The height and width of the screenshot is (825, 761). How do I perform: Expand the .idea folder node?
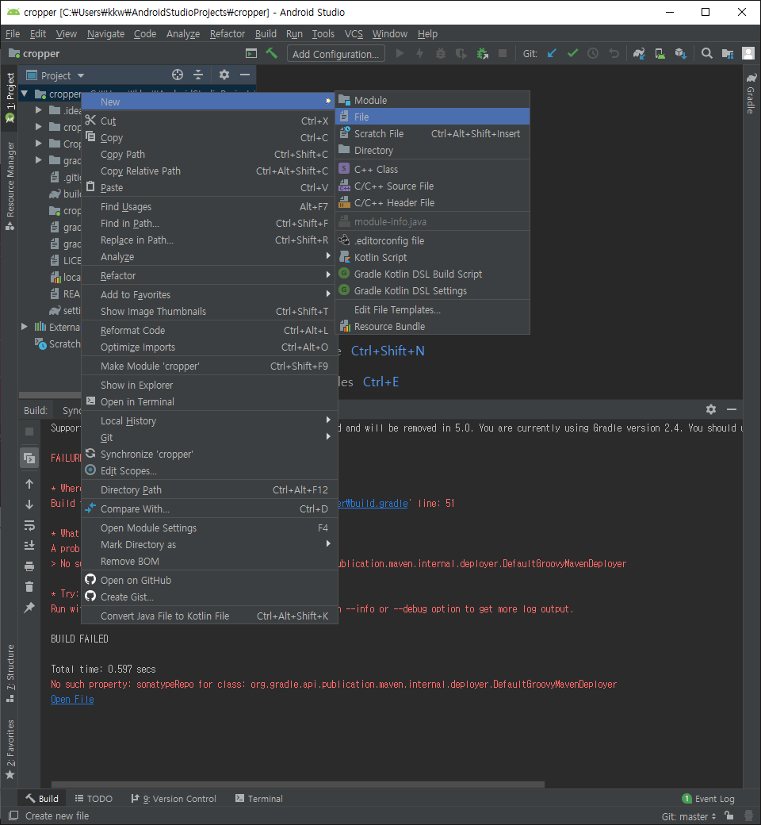tap(38, 110)
